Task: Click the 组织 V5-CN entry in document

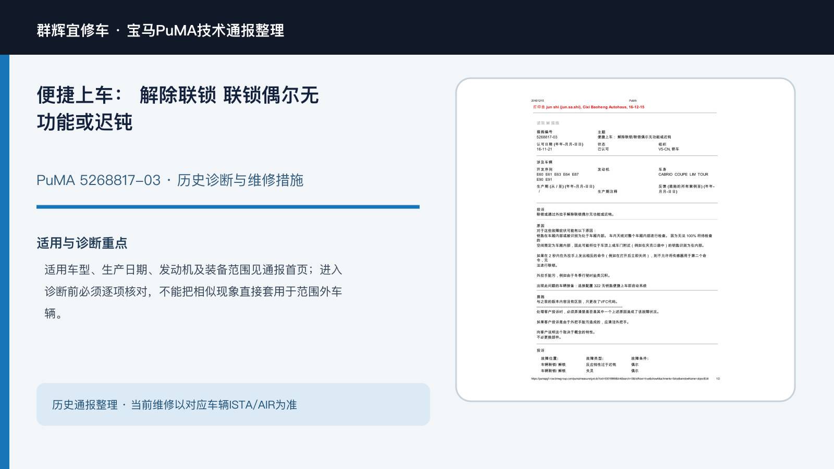Action: pyautogui.click(x=669, y=146)
